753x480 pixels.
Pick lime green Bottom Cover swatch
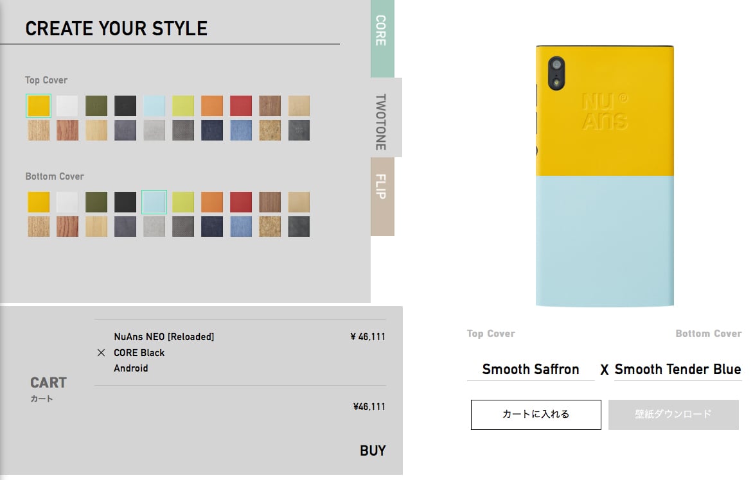(x=183, y=202)
